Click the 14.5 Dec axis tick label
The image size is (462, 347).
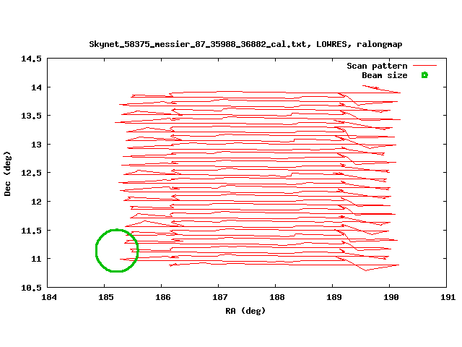pos(31,59)
